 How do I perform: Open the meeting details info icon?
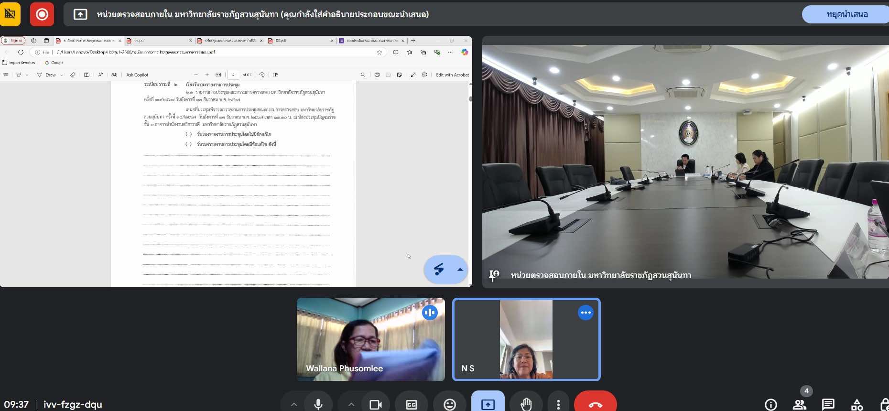(x=770, y=404)
